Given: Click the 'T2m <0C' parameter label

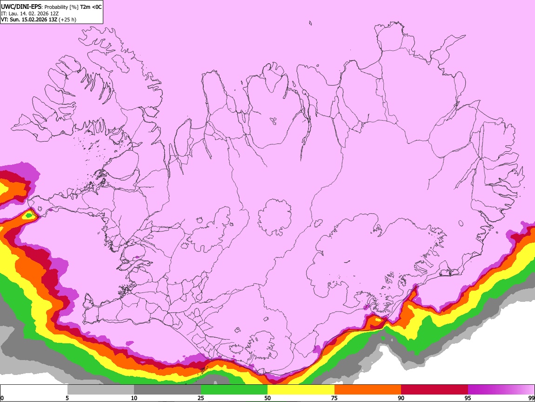Looking at the screenshot, I should click(x=91, y=7).
